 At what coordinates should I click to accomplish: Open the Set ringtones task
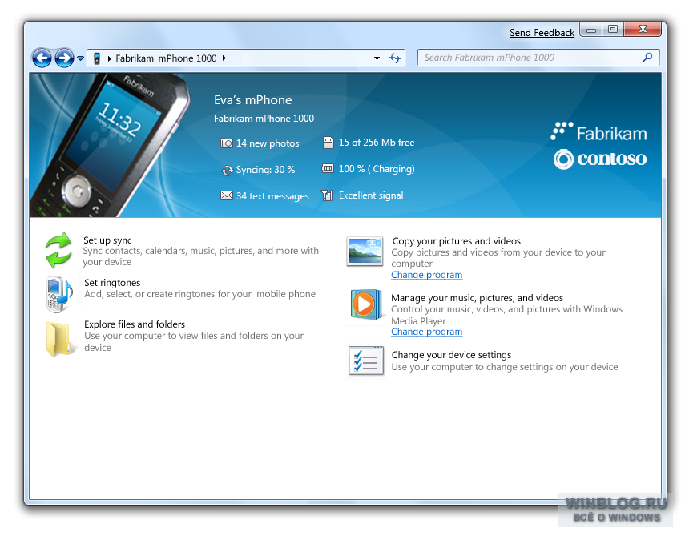[x=112, y=283]
